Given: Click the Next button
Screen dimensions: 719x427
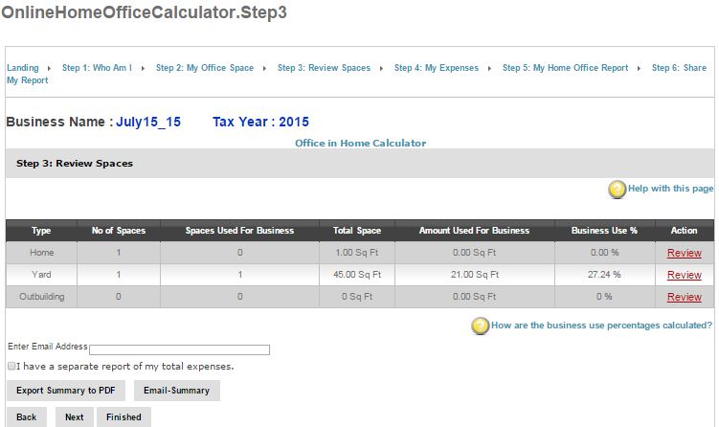Looking at the screenshot, I should 75,416.
